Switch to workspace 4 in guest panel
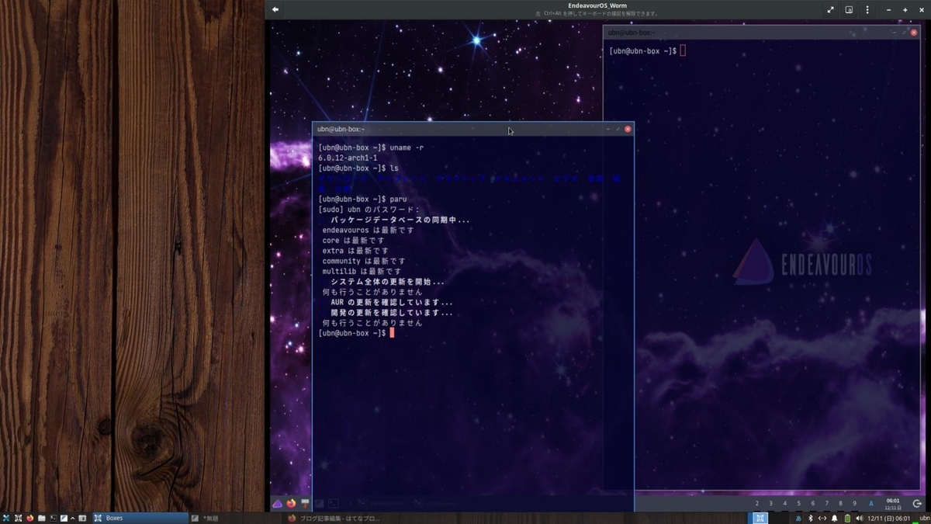The width and height of the screenshot is (931, 524). coord(784,503)
